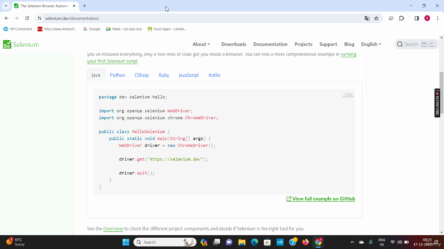Click the Selenium logo in the header
The height and width of the screenshot is (249, 444).
point(21,44)
